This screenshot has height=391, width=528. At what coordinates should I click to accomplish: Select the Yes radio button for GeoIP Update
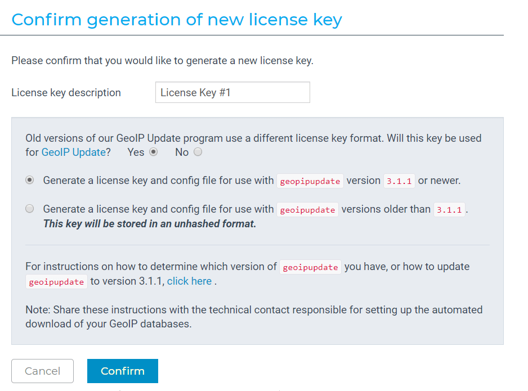click(153, 152)
